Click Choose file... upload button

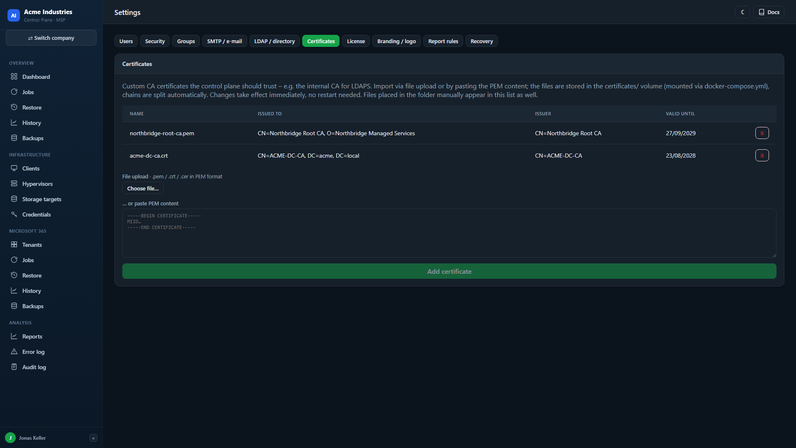143,188
